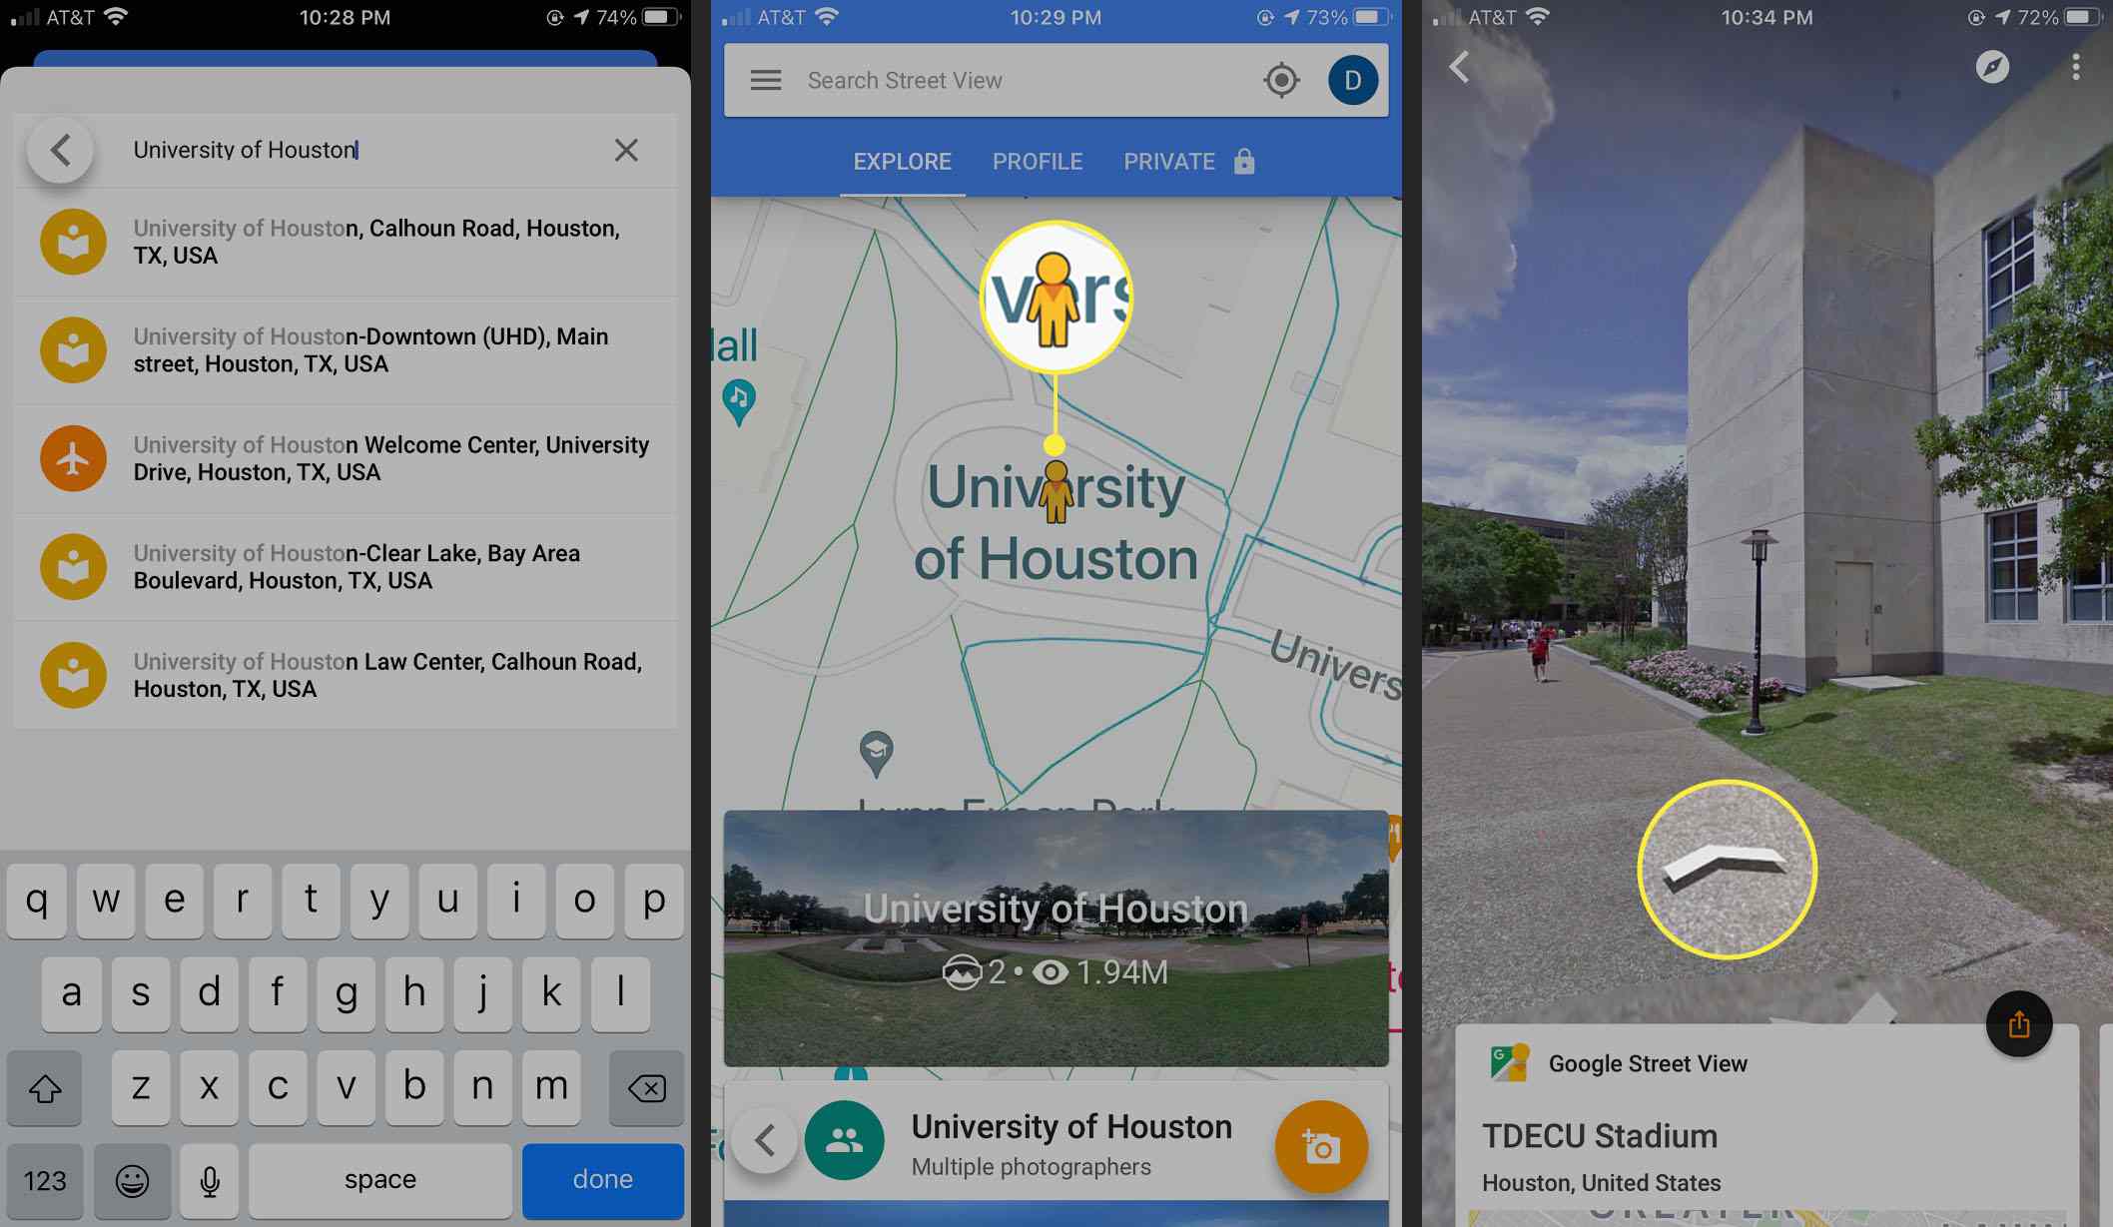Tap the compass/orientation icon
2113x1227 pixels.
(x=1993, y=66)
